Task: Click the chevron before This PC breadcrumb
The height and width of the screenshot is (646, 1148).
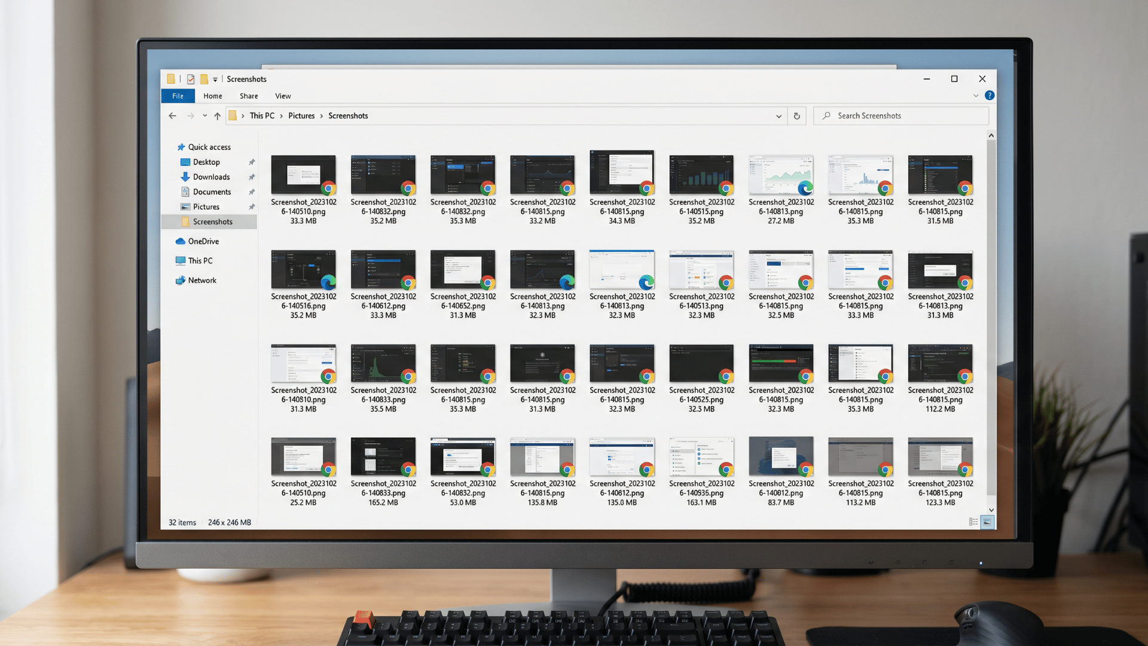Action: click(x=243, y=116)
